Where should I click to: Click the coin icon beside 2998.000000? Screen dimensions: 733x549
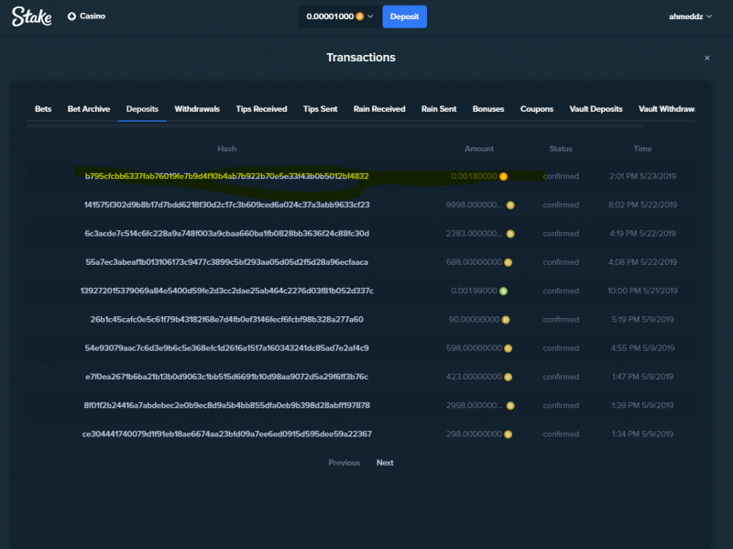[510, 405]
